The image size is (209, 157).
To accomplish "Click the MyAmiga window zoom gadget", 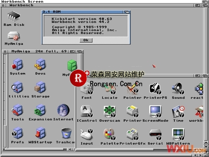I will tap(72, 51).
